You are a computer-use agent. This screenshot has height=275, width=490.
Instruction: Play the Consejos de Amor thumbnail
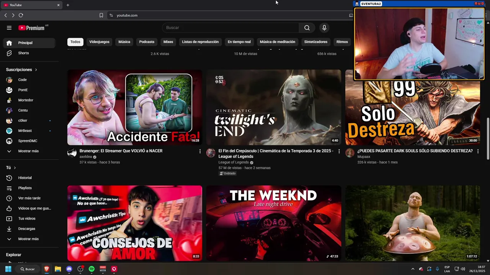(x=135, y=223)
